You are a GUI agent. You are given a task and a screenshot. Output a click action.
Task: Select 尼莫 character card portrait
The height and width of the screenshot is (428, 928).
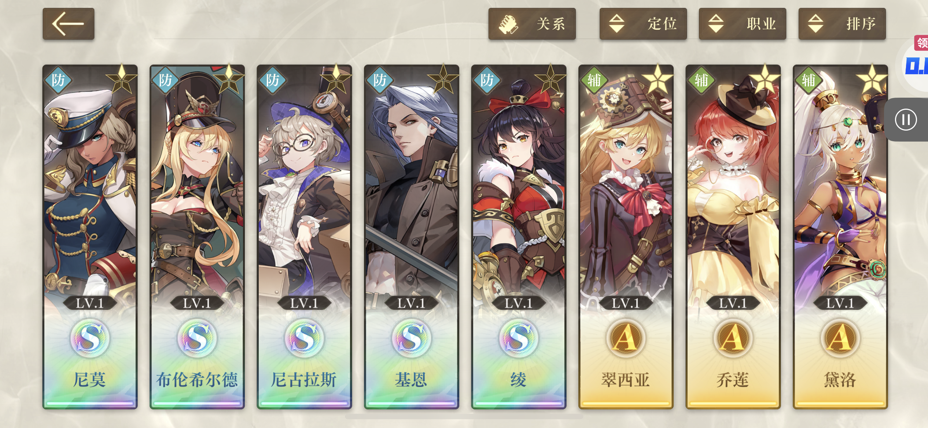point(90,183)
